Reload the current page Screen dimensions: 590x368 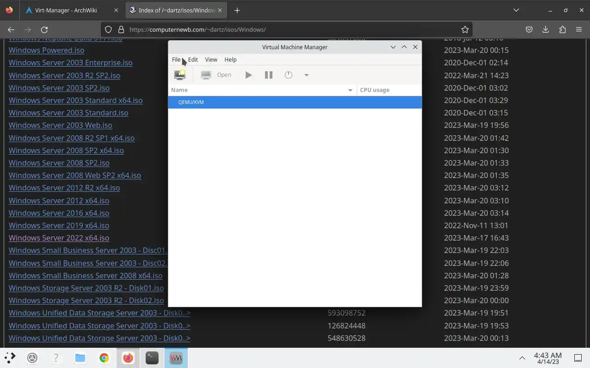click(x=44, y=29)
